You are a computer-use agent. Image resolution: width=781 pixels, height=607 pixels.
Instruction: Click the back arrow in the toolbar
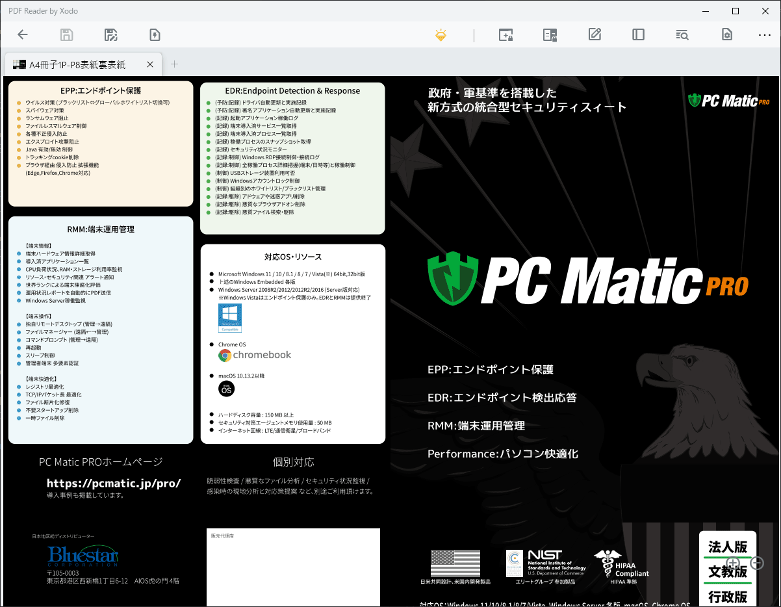[23, 35]
